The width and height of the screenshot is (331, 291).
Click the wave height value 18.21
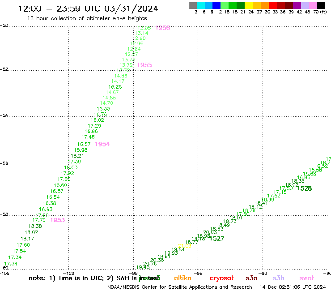pos(77,156)
